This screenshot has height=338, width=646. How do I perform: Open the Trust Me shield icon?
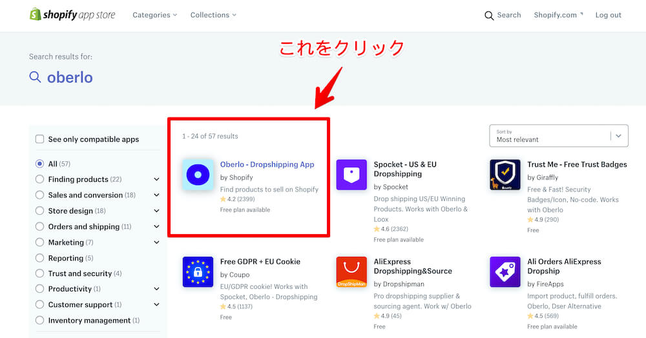click(505, 175)
